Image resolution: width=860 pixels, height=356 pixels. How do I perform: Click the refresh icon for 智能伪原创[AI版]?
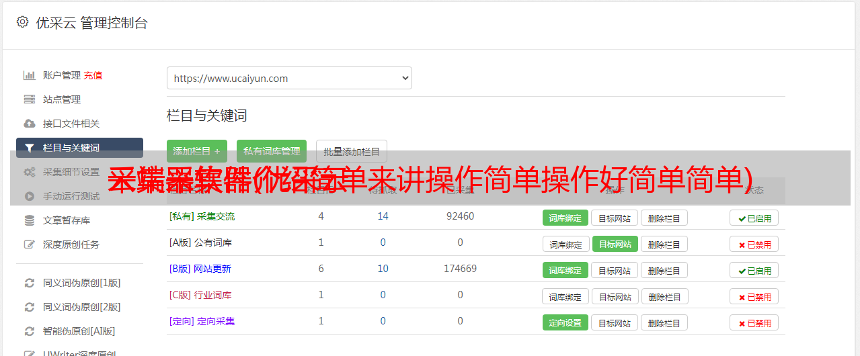click(x=29, y=331)
